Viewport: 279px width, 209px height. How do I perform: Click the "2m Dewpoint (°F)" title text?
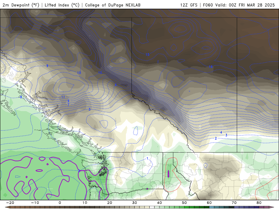point(21,5)
